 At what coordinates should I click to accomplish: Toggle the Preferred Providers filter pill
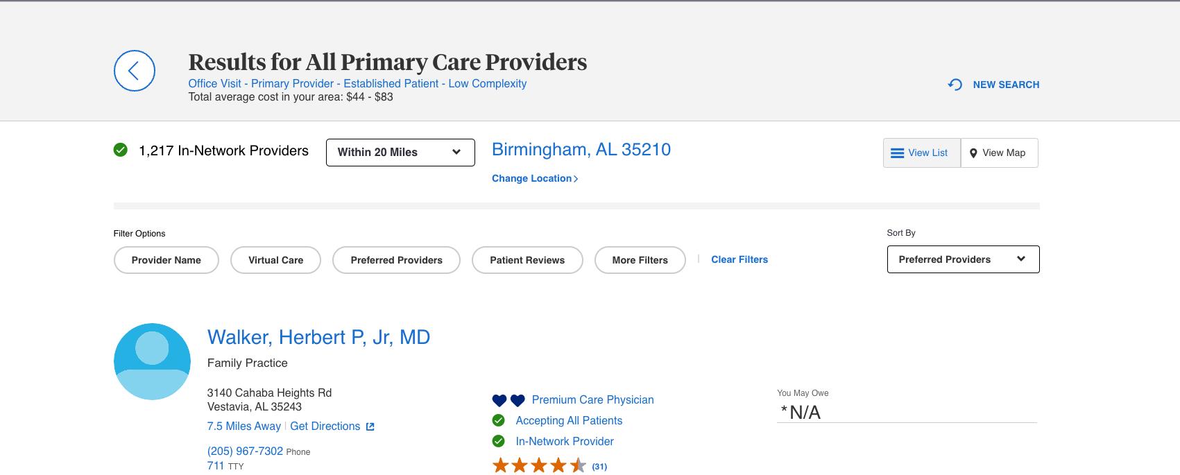[396, 260]
